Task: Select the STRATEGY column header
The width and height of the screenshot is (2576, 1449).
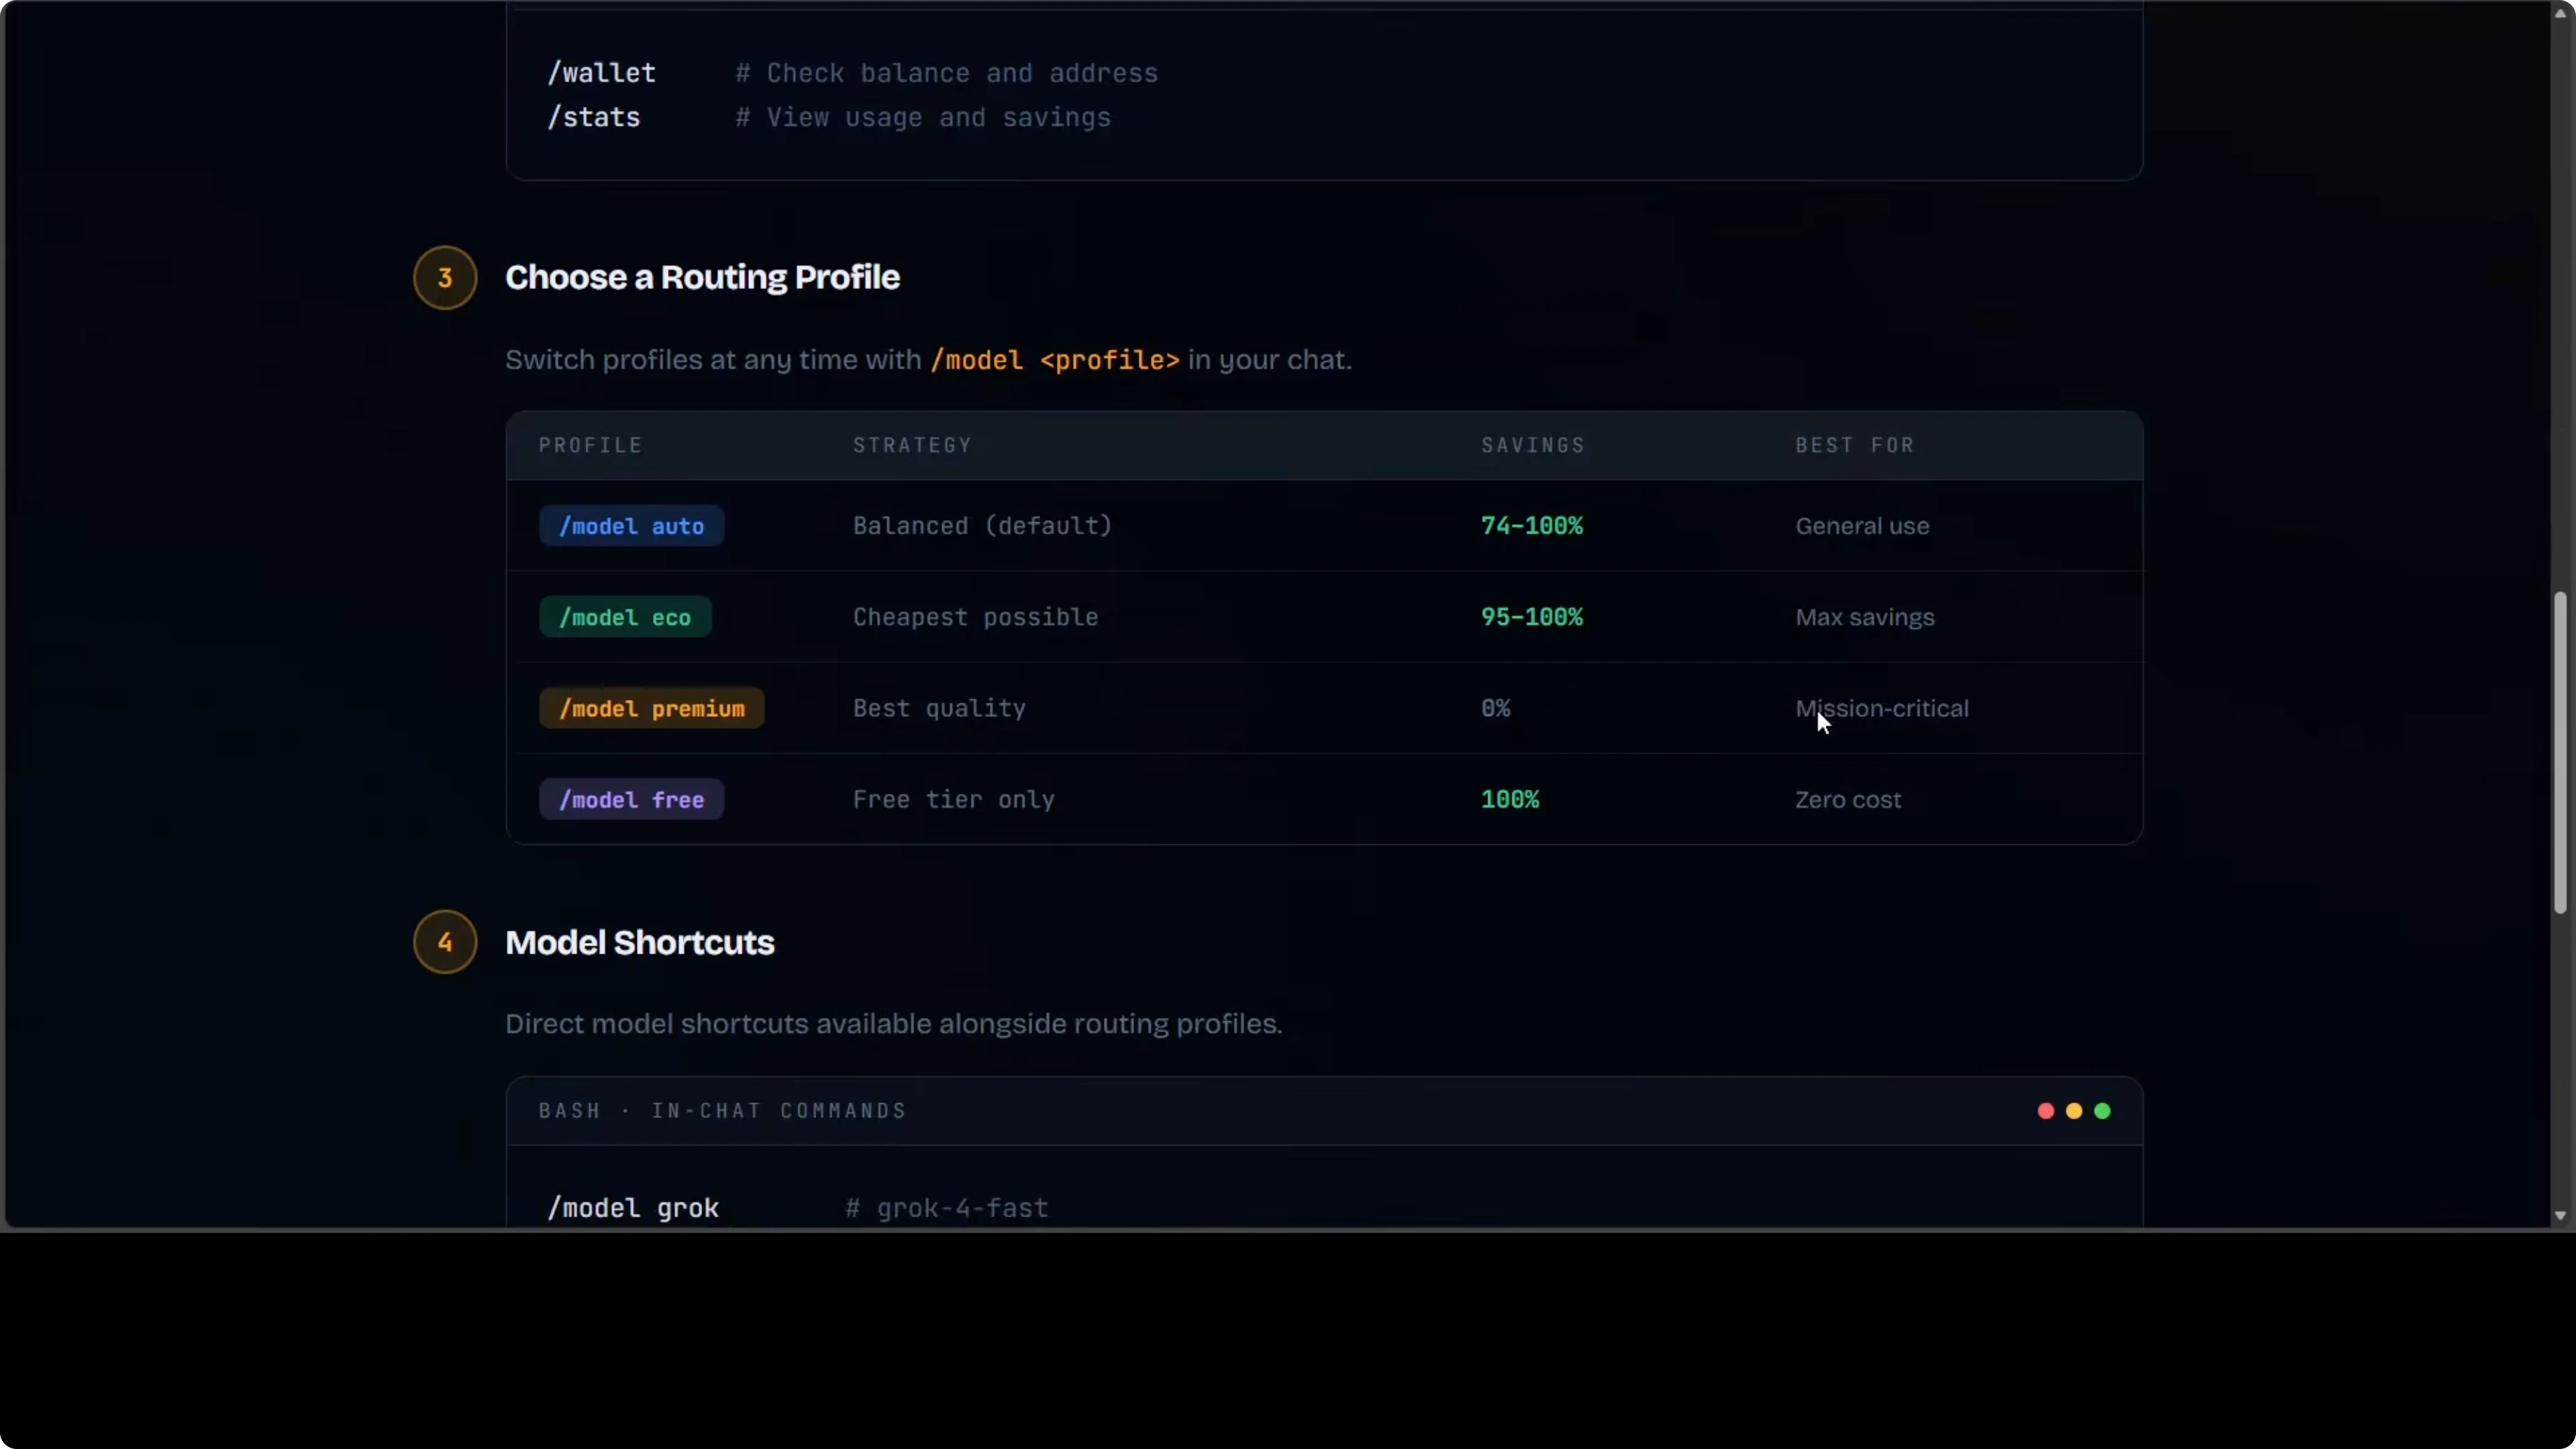Action: tap(912, 445)
